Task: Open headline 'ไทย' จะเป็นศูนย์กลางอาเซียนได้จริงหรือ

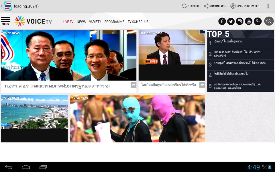Action: click(x=168, y=85)
